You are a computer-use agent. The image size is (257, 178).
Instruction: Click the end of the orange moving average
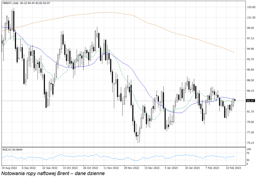pyautogui.click(x=234, y=52)
